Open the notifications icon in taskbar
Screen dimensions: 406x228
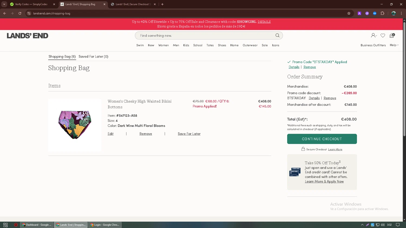[398, 225]
